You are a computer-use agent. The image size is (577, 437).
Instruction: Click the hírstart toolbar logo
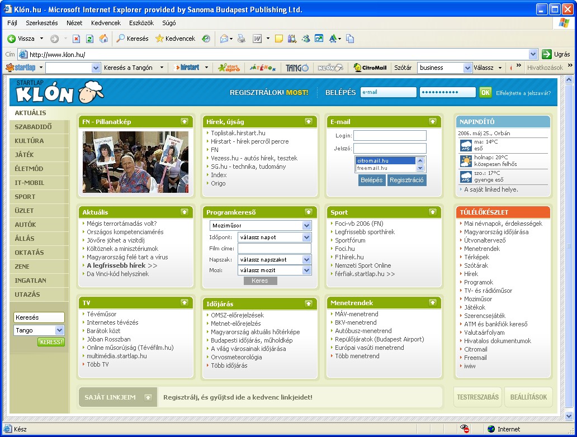[187, 68]
